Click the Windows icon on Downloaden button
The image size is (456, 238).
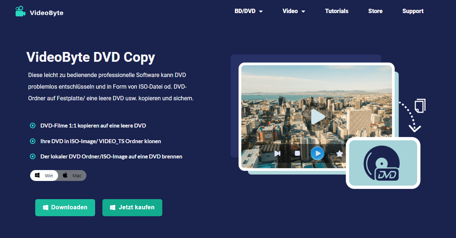[x=46, y=207]
